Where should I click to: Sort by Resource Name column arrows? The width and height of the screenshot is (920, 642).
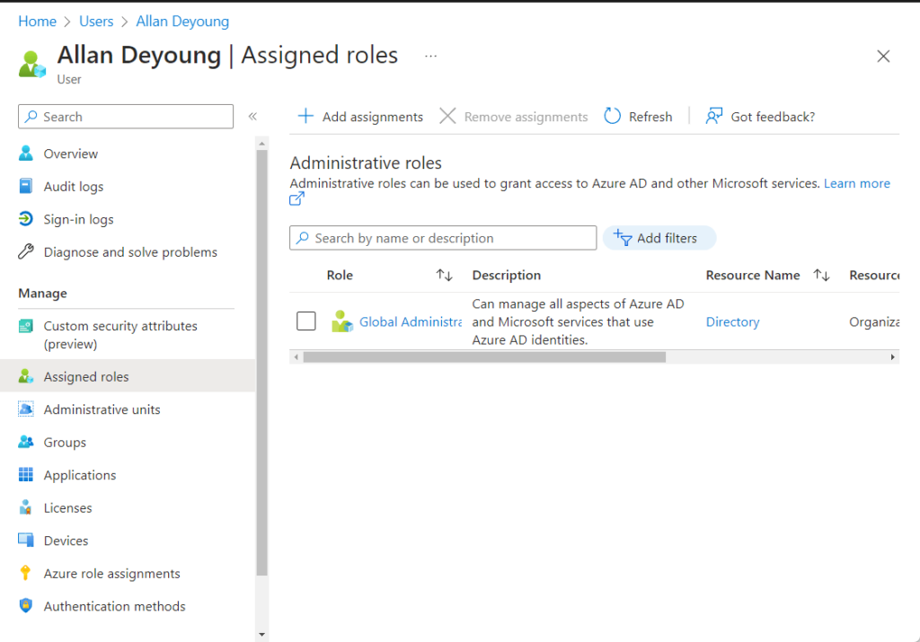(x=821, y=275)
